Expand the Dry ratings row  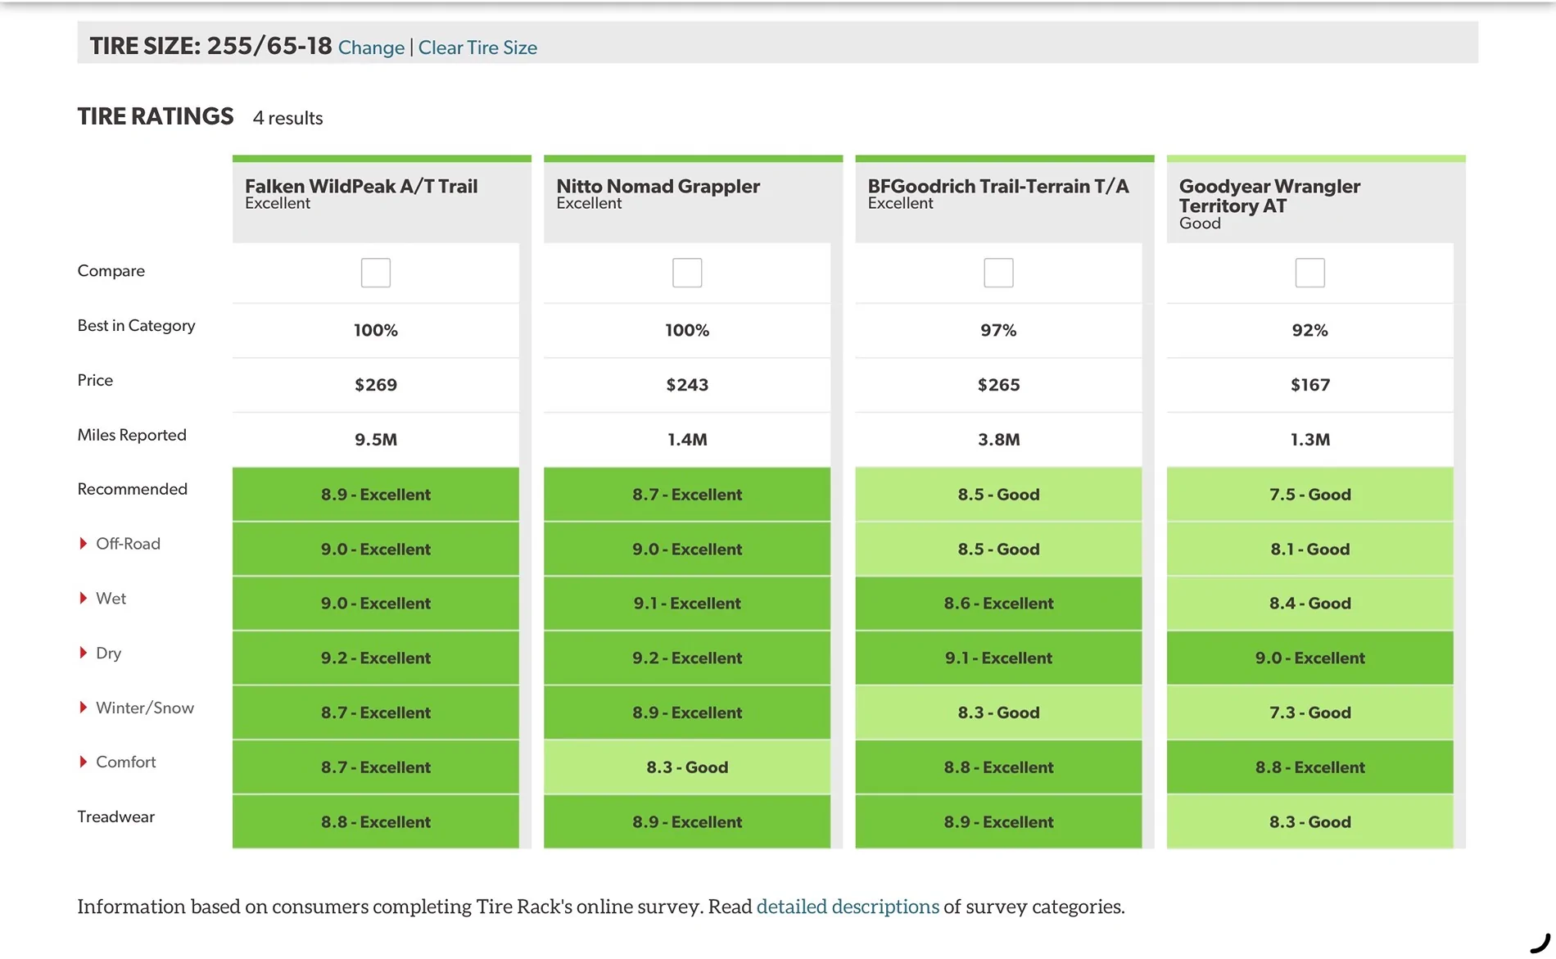tap(100, 654)
